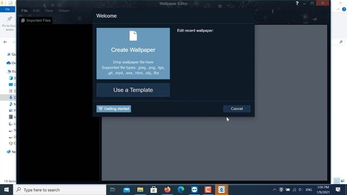Open the Windows Start menu

[x=7, y=190]
